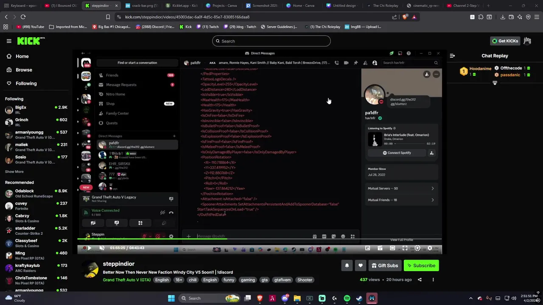Click the Brave Rewards triangle icon
543x305 pixels.
click(414, 17)
